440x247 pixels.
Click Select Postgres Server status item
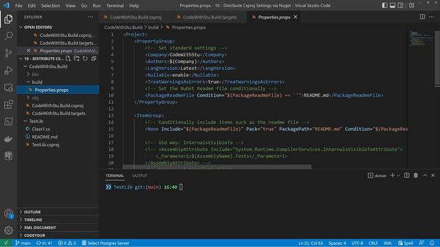106,243
